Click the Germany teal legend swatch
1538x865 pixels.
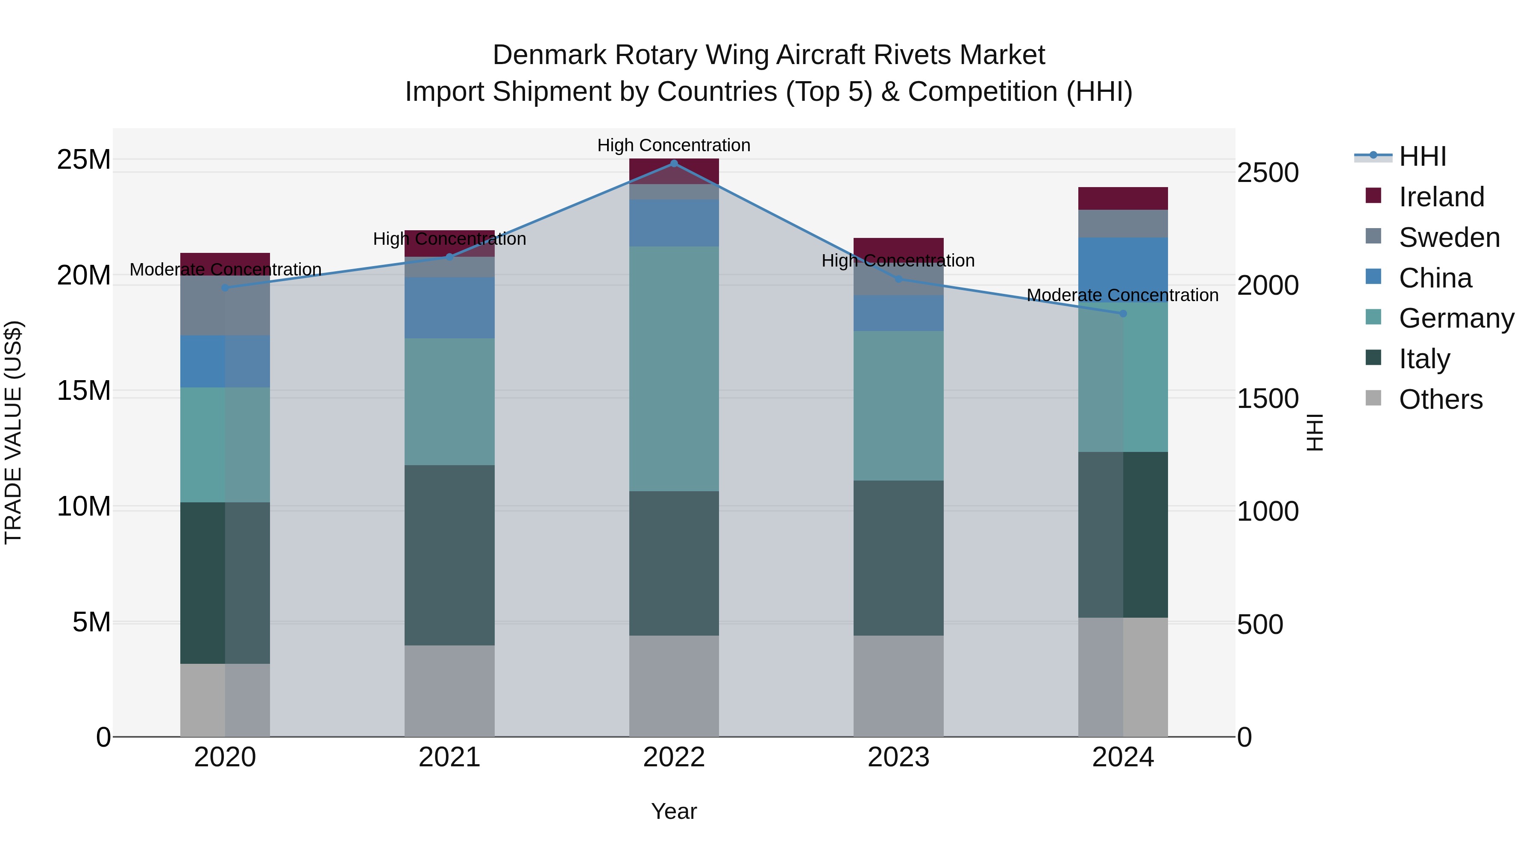(1373, 317)
